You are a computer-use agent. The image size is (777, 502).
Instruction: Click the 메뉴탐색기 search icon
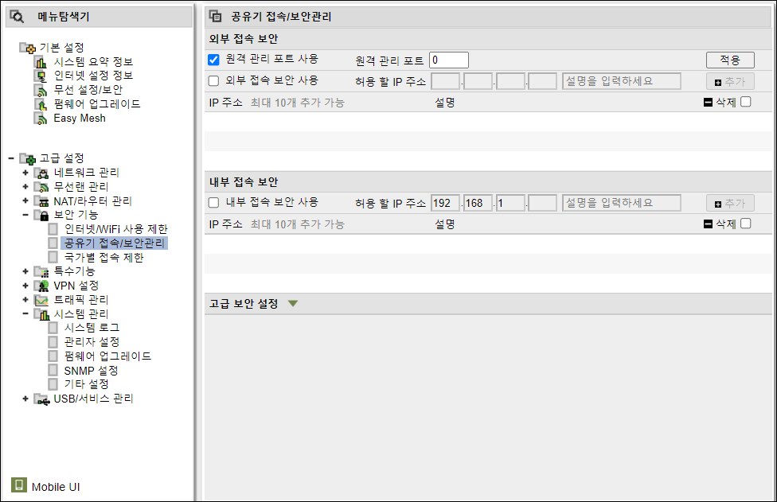17,17
